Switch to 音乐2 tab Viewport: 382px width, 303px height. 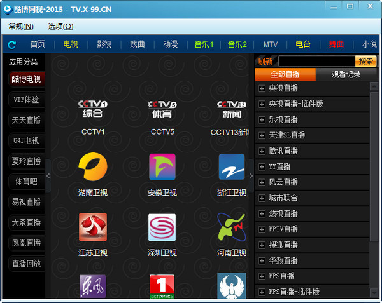click(237, 44)
